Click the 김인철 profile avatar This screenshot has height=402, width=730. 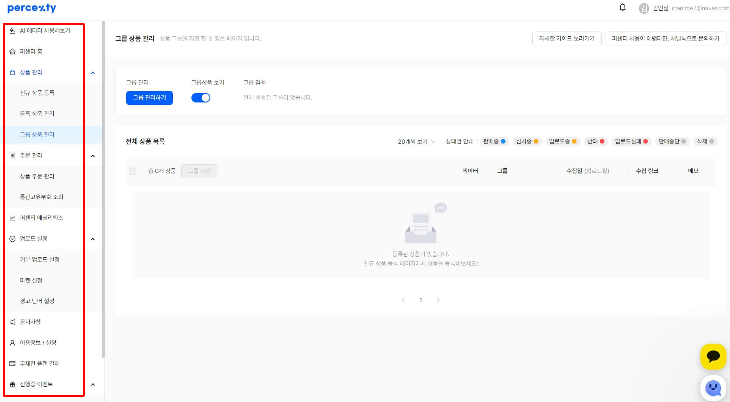click(x=644, y=8)
